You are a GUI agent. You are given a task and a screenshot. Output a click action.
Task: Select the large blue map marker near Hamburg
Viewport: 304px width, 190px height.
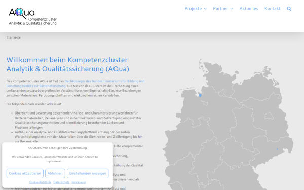200,95
